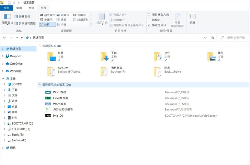Image resolution: width=250 pixels, height=165 pixels.
Task: Toggle the 副檔名 checkbox
Action: pyautogui.click(x=149, y=20)
